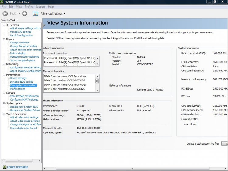Viewport: 228px width, 171px height.
Task: Click task pane horizontal scrollbar thumb
Action: tap(19, 161)
